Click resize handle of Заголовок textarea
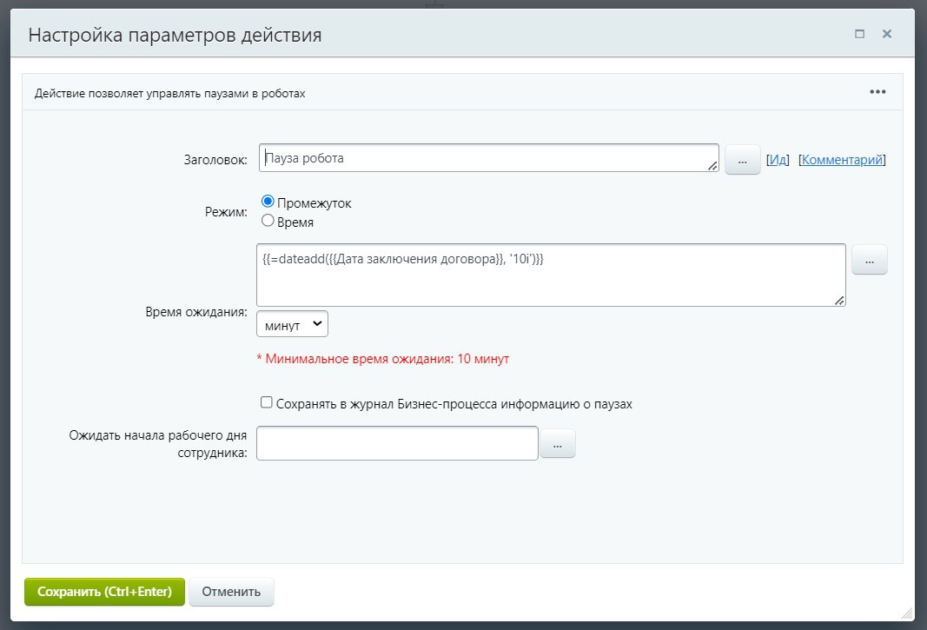Screen dimensions: 927x630 (x=712, y=165)
